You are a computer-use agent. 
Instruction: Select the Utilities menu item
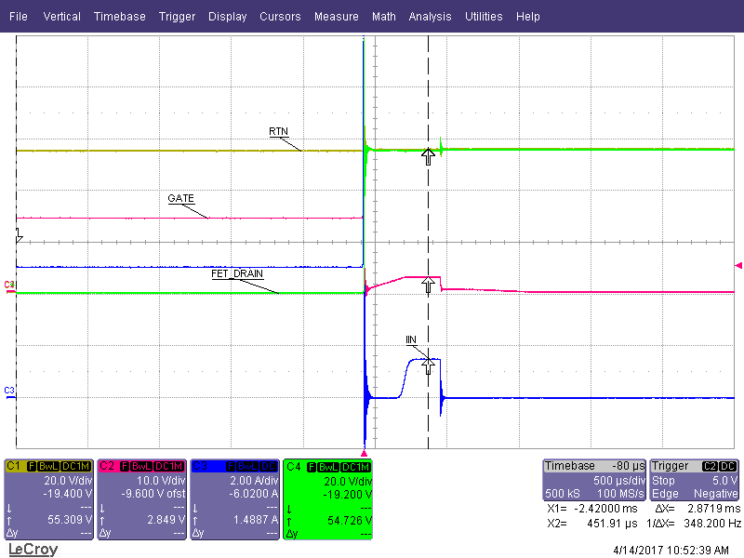tap(484, 16)
